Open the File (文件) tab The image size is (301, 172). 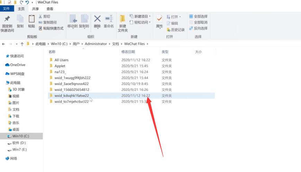6,9
